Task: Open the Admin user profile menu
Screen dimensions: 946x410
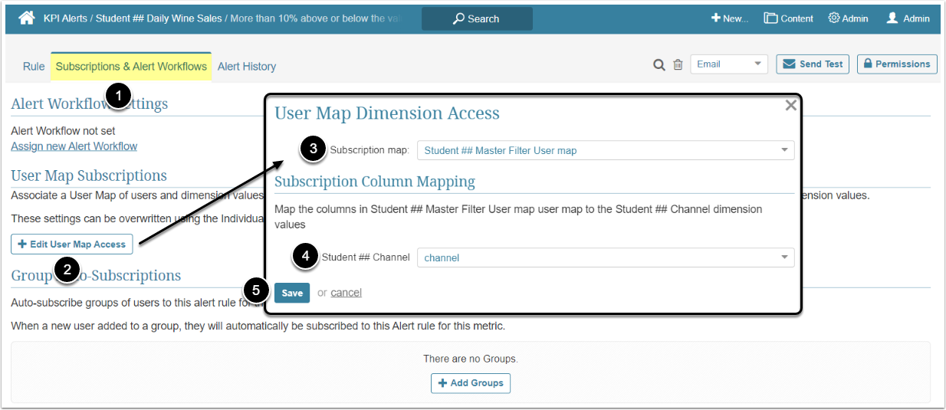Action: [x=908, y=18]
